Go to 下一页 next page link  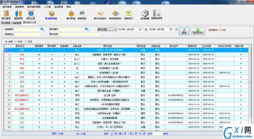coord(142,134)
